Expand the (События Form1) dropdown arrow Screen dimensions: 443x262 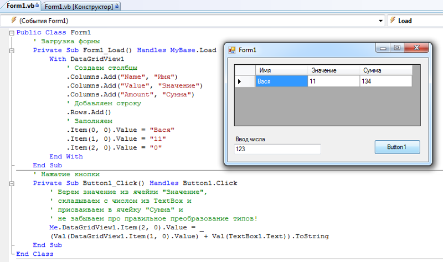tap(380, 20)
